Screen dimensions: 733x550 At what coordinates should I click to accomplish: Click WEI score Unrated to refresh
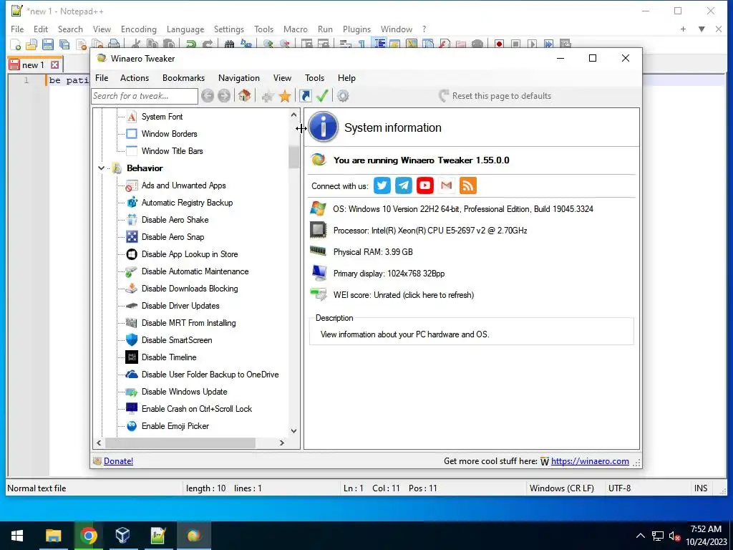pos(404,295)
